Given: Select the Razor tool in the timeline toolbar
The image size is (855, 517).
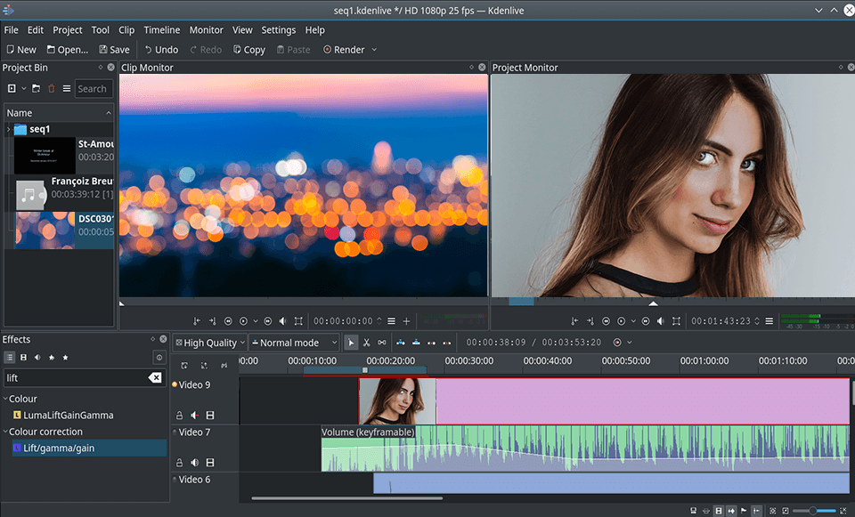Looking at the screenshot, I should tap(366, 342).
